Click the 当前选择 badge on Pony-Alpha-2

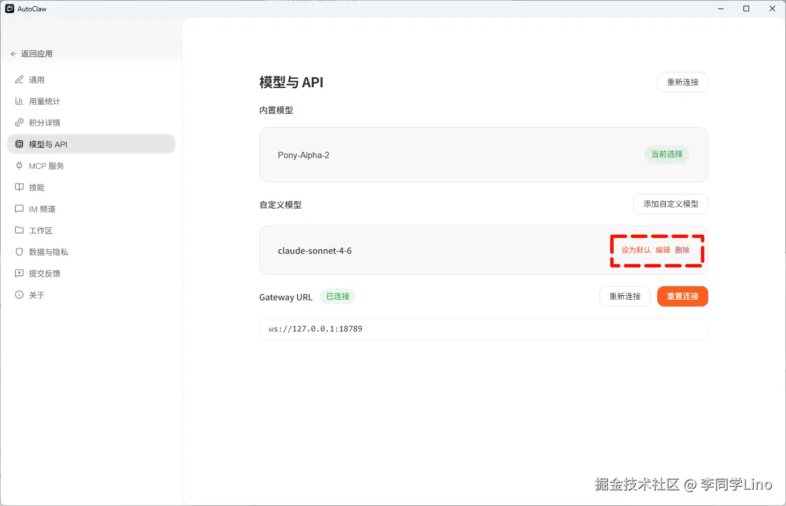click(x=667, y=154)
